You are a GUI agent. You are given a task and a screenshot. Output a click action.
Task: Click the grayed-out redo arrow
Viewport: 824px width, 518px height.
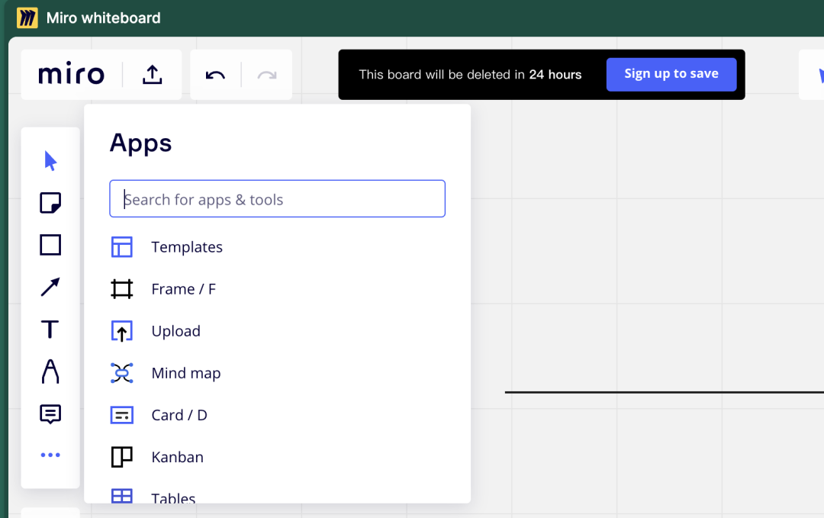click(266, 75)
